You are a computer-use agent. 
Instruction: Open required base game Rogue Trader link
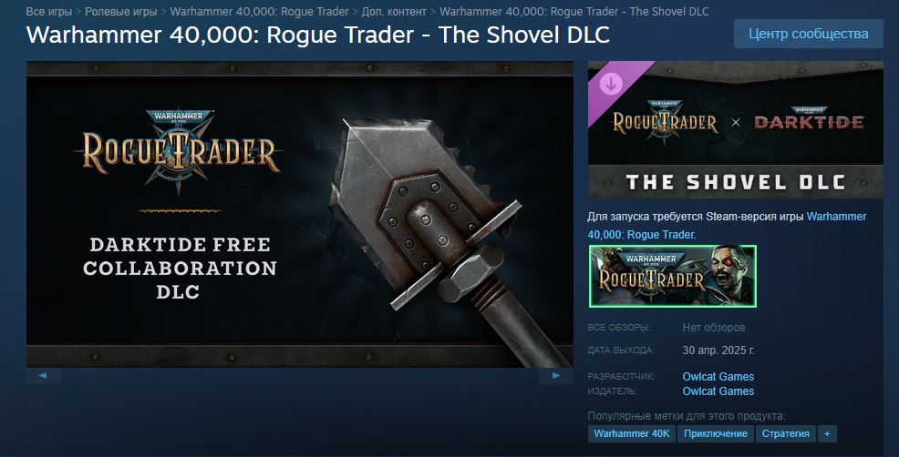click(x=727, y=225)
